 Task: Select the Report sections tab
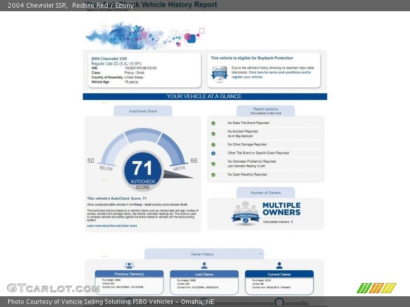tap(265, 111)
